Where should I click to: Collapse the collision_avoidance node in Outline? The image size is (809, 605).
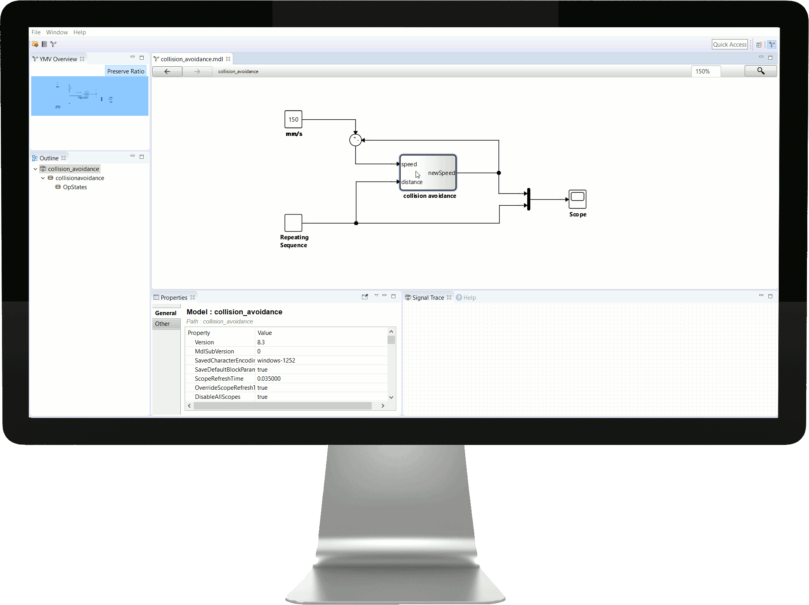[36, 169]
